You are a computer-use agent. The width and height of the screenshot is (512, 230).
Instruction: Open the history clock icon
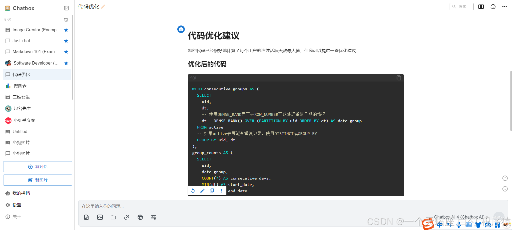[x=493, y=7]
